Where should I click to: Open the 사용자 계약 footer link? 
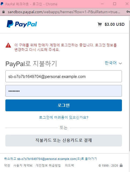point(23,166)
